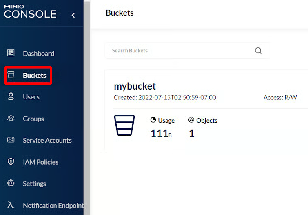Navigate to Service Accounts

click(47, 140)
